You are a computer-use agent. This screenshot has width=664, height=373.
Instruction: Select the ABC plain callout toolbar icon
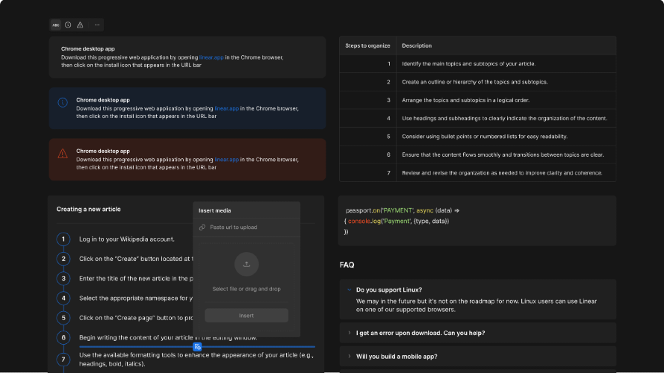point(56,25)
